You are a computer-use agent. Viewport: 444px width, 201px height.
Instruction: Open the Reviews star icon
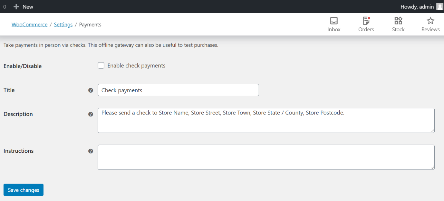pyautogui.click(x=430, y=21)
